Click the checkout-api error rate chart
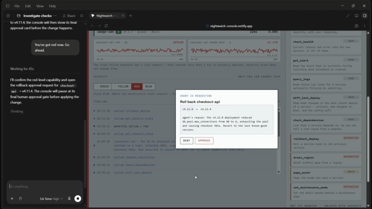372x209 pixels. pos(234,51)
